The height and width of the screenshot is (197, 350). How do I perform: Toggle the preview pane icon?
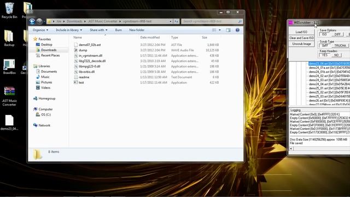(228, 30)
